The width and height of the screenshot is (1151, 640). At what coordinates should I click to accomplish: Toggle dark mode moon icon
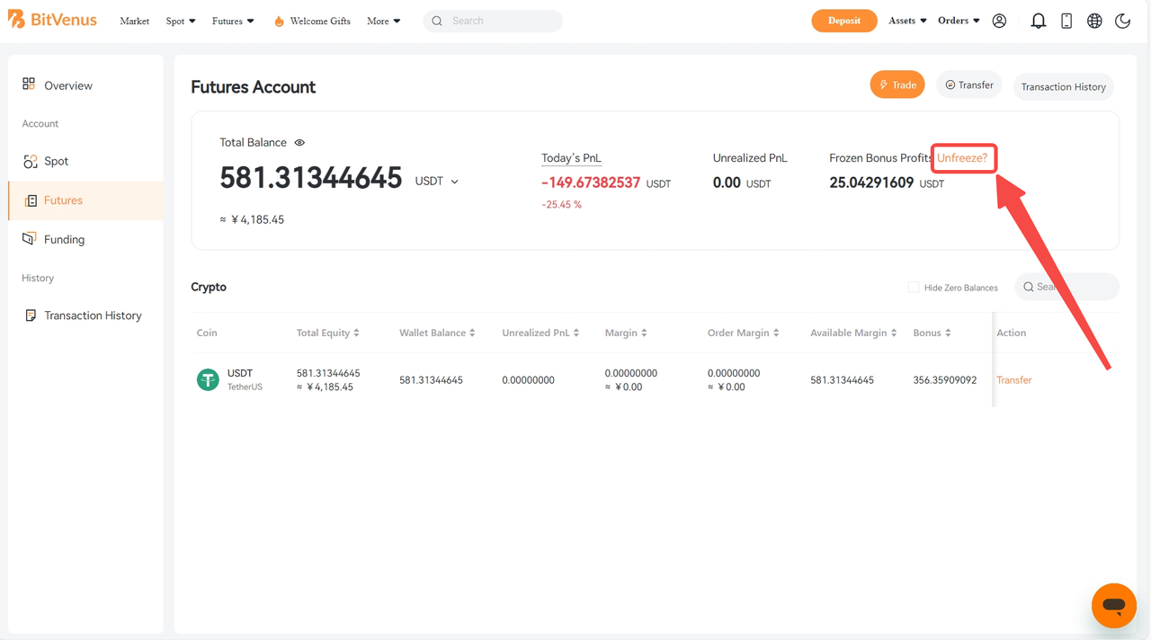click(1122, 21)
